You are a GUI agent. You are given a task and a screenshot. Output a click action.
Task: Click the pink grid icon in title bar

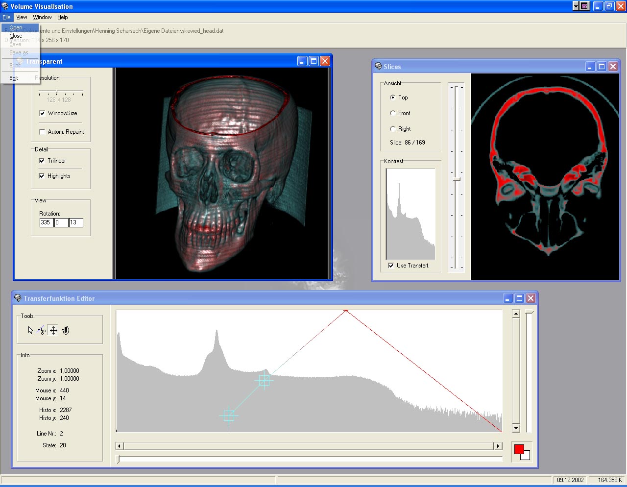(584, 6)
